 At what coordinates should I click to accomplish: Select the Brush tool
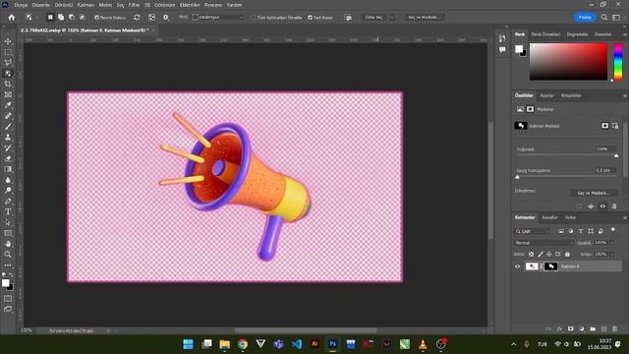point(8,127)
